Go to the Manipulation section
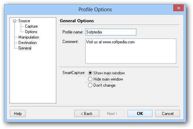193x129 pixels. pyautogui.click(x=29, y=37)
